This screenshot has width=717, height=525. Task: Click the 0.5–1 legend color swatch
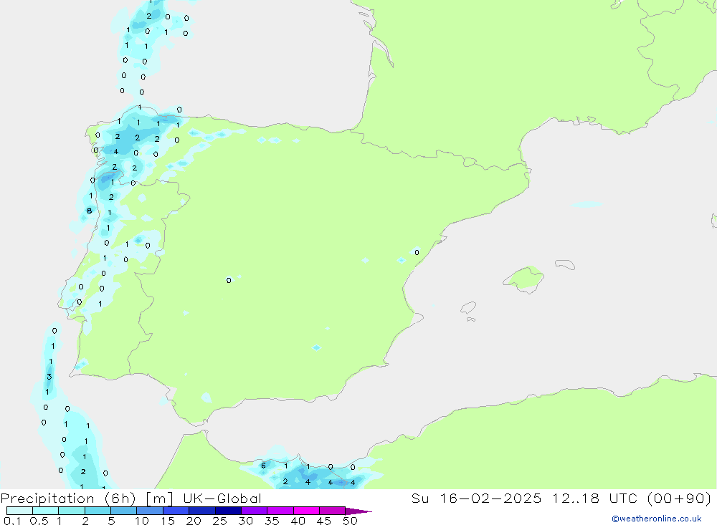(x=46, y=511)
